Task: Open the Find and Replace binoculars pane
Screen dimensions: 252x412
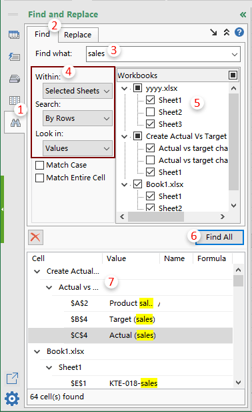Action: click(15, 123)
